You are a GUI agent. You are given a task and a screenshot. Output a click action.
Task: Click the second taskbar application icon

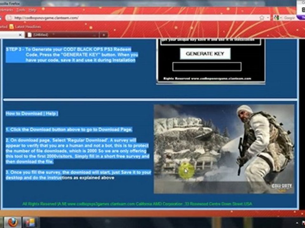[x=30, y=223]
